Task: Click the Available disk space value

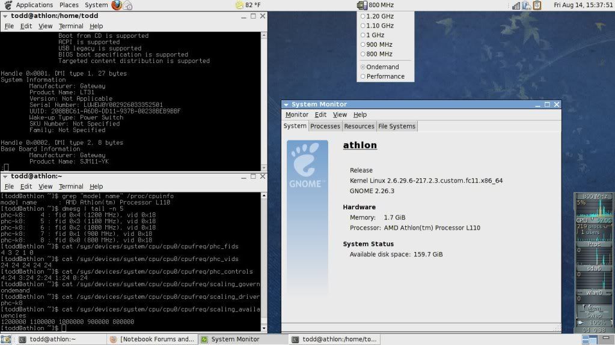Action: [428, 254]
